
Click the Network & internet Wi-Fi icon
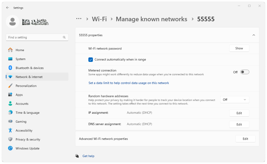click(10, 77)
